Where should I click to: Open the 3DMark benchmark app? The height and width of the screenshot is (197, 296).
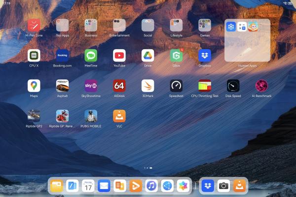point(148,86)
